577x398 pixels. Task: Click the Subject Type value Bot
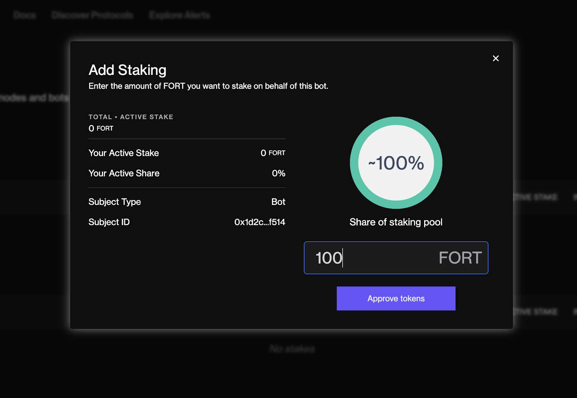pos(279,202)
